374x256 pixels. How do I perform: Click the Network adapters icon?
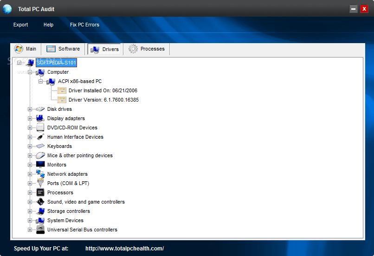40,174
